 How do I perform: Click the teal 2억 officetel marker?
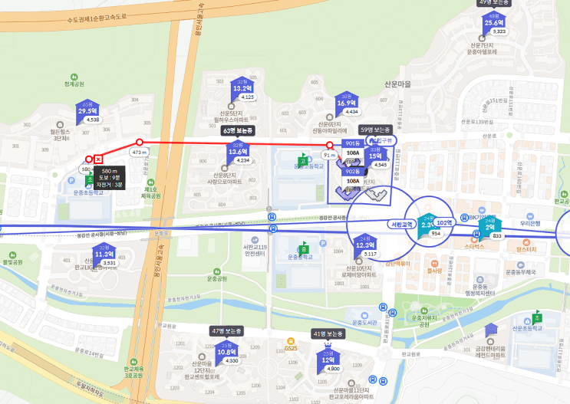pyautogui.click(x=490, y=227)
